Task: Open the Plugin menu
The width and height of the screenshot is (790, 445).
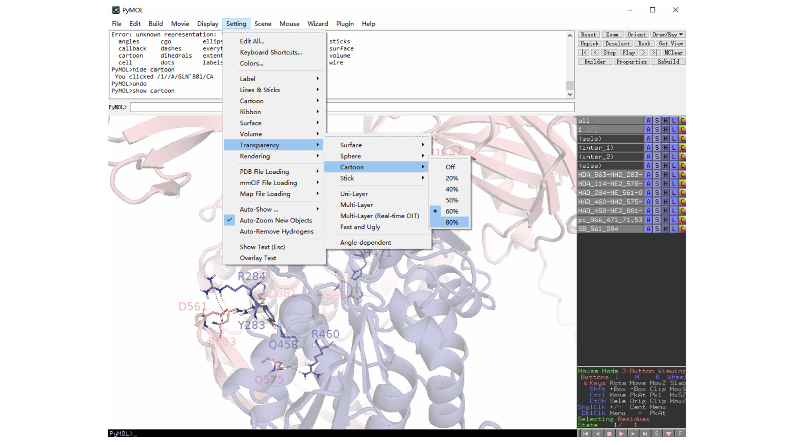Action: (x=345, y=24)
